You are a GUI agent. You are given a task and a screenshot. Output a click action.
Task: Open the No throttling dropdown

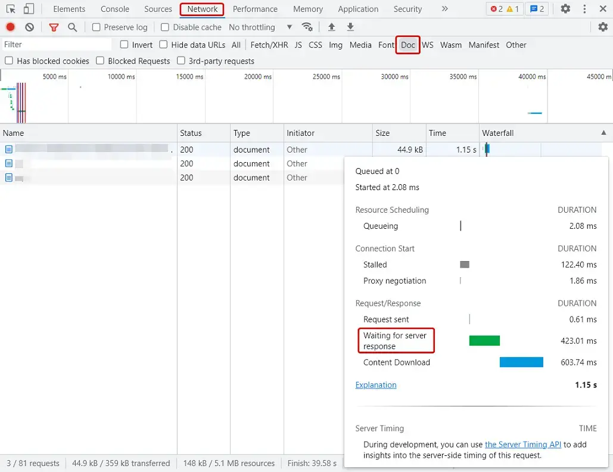tap(260, 27)
